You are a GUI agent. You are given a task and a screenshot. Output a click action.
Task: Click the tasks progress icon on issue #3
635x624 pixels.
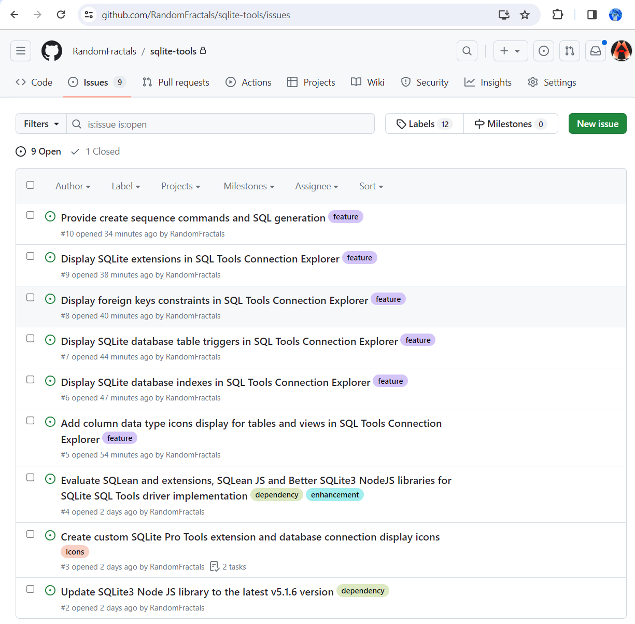tap(215, 566)
